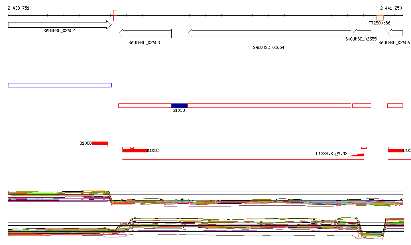Click the SAOUHSC_02655 label text
Screen dimensions: 411x245
coord(361,39)
